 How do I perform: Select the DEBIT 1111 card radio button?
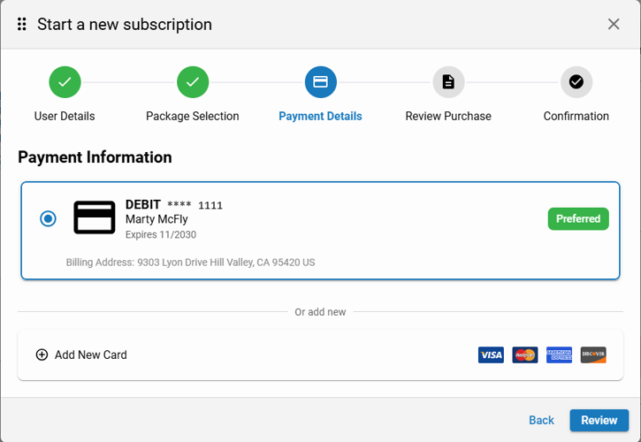pos(48,218)
